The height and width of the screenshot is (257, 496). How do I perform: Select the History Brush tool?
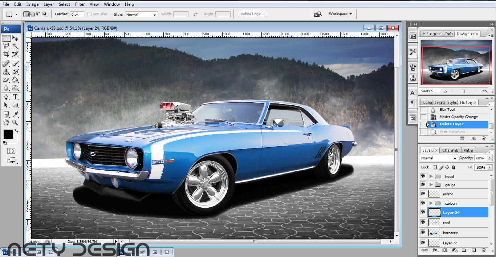[x=16, y=72]
